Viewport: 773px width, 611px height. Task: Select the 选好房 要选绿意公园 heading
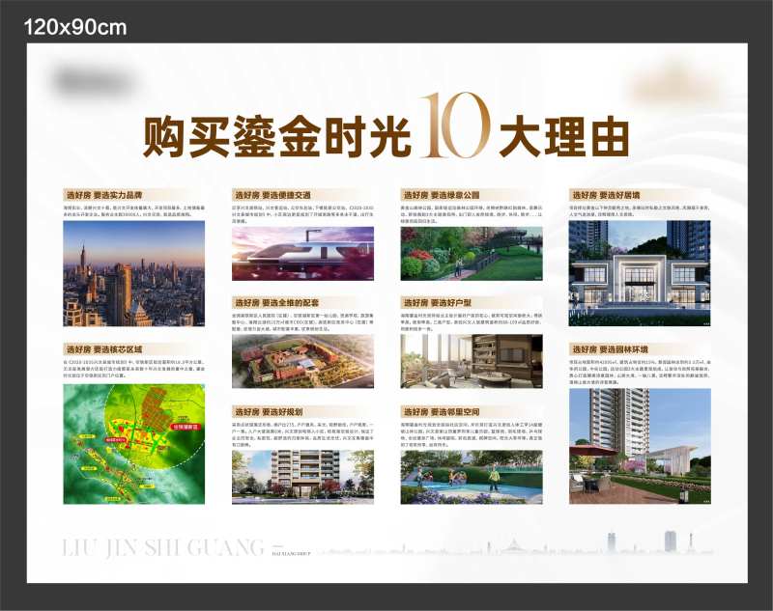click(x=437, y=193)
